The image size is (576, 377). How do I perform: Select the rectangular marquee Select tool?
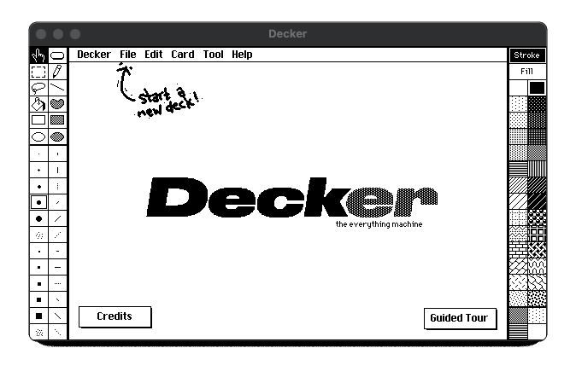coord(38,72)
